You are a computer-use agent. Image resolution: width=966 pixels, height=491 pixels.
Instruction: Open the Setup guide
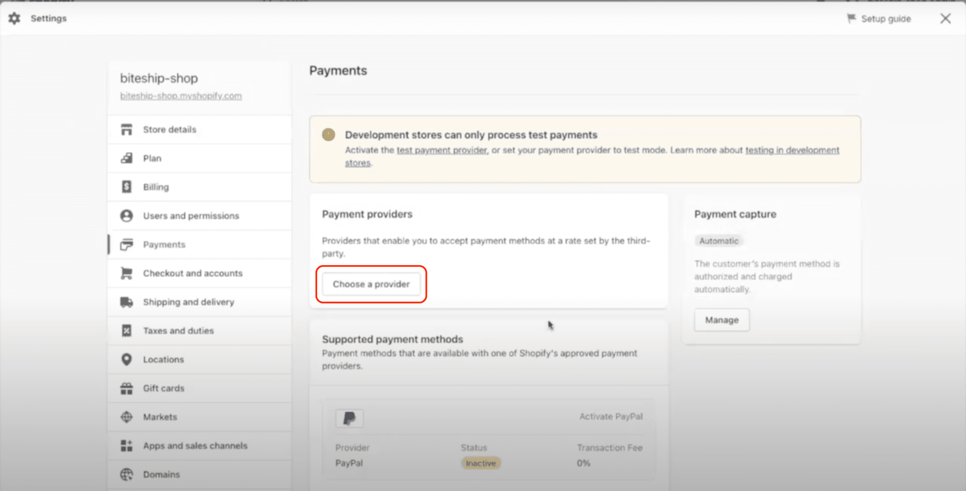[x=879, y=18]
